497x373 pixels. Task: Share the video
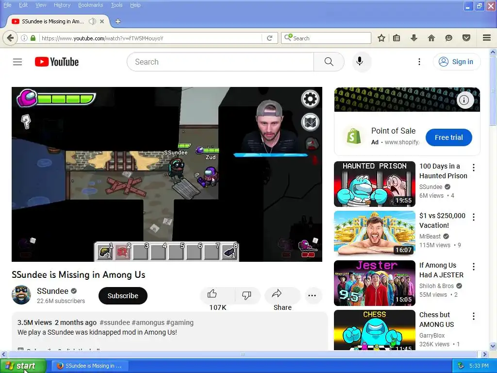point(282,296)
